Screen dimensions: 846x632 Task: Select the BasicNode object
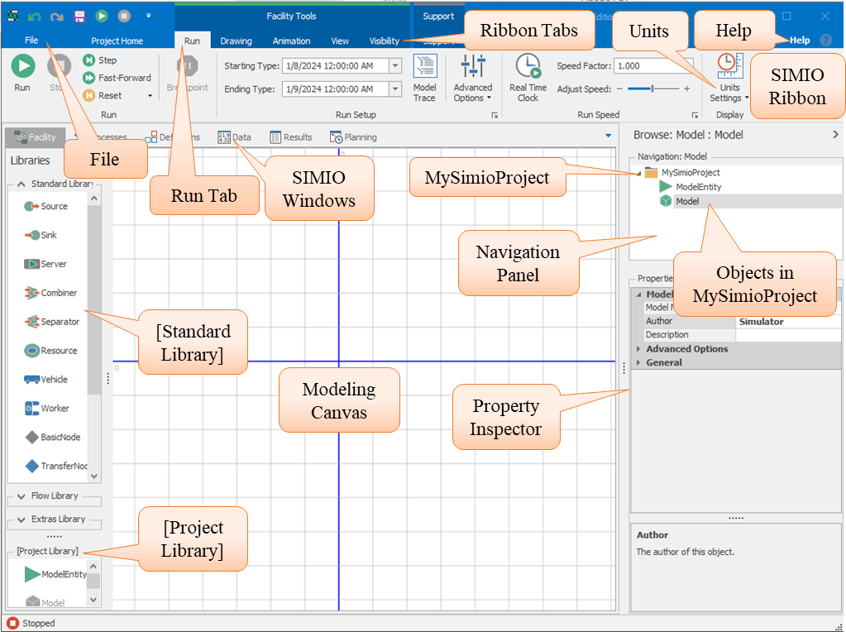[x=53, y=437]
